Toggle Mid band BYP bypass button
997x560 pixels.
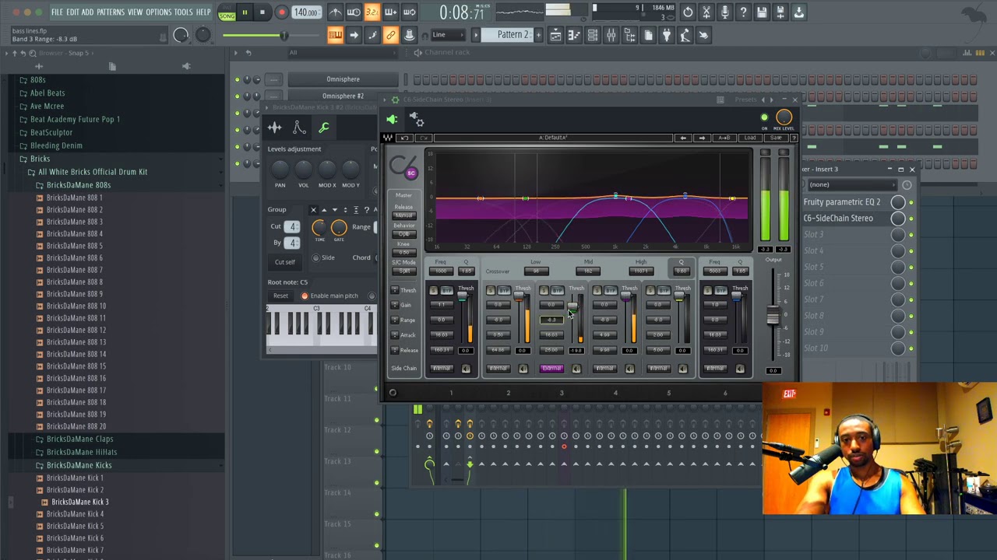click(557, 291)
